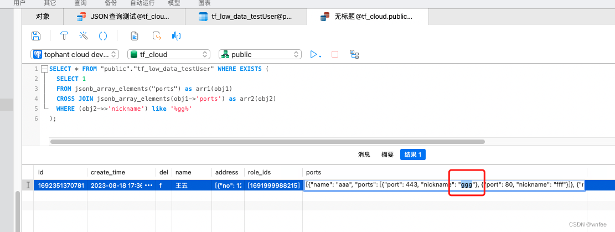Click the explain plan icon
615x232 pixels.
[355, 55]
